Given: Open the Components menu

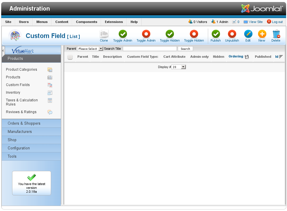Looking at the screenshot, I should tap(87, 22).
